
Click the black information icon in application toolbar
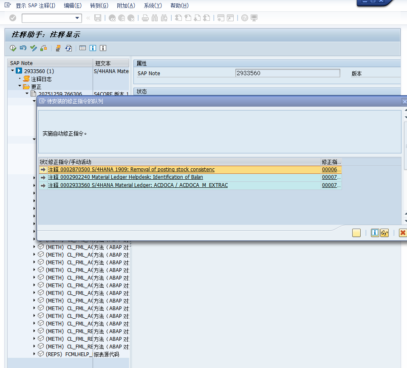(x=103, y=48)
